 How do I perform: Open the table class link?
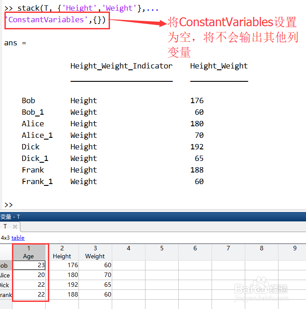(x=18, y=238)
